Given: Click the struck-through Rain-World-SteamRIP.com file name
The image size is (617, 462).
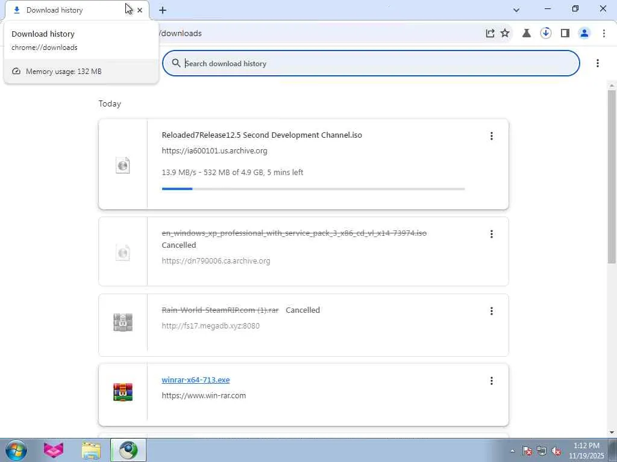Looking at the screenshot, I should point(220,310).
